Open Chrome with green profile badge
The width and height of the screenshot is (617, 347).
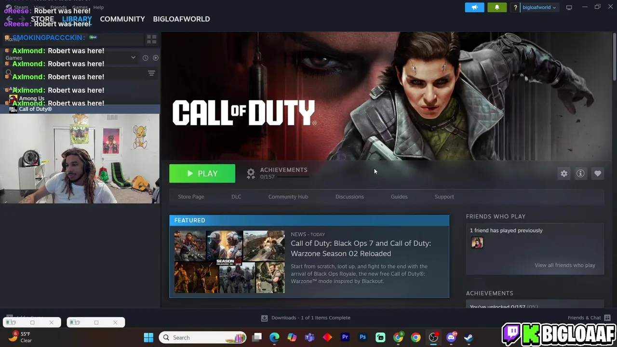point(398,337)
